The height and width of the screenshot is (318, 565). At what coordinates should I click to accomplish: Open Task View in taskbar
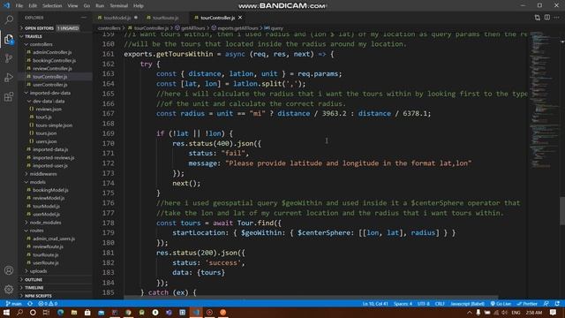pos(46,312)
